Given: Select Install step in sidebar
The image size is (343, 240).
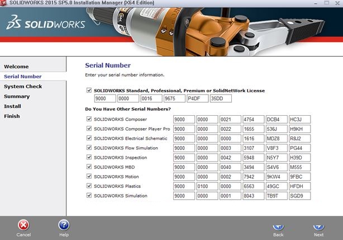Looking at the screenshot, I should pyautogui.click(x=12, y=106).
